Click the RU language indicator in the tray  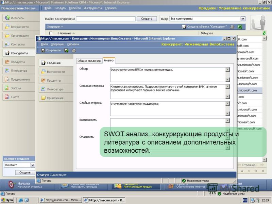tap(245, 200)
